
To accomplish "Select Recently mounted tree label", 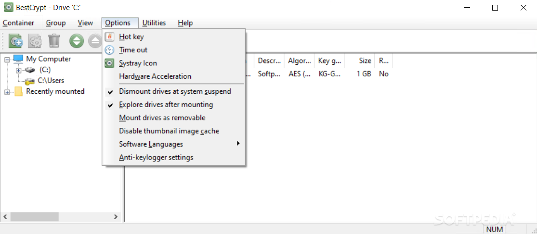I will click(55, 92).
